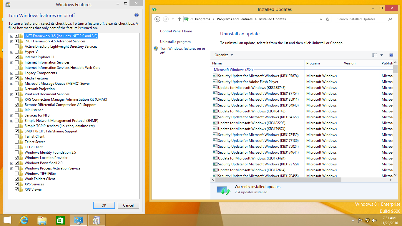Expand Windows PowerShell 2.0 node
This screenshot has height=226, width=402.
12,163
